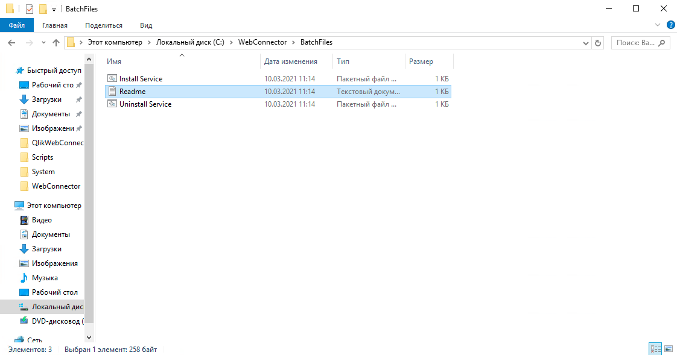Switch to the Поделиться ribbon tab
Viewport: 677px width, 355px height.
(x=104, y=25)
